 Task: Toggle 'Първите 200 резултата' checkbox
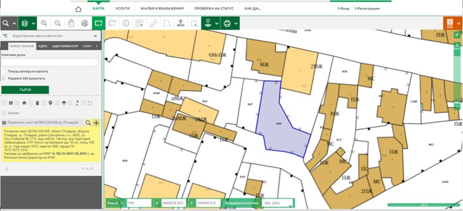coord(3,79)
